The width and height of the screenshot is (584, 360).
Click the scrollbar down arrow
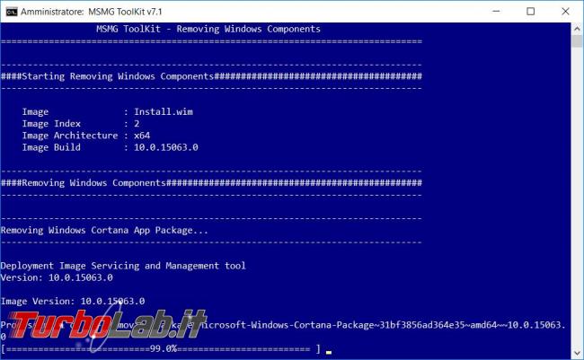578,352
